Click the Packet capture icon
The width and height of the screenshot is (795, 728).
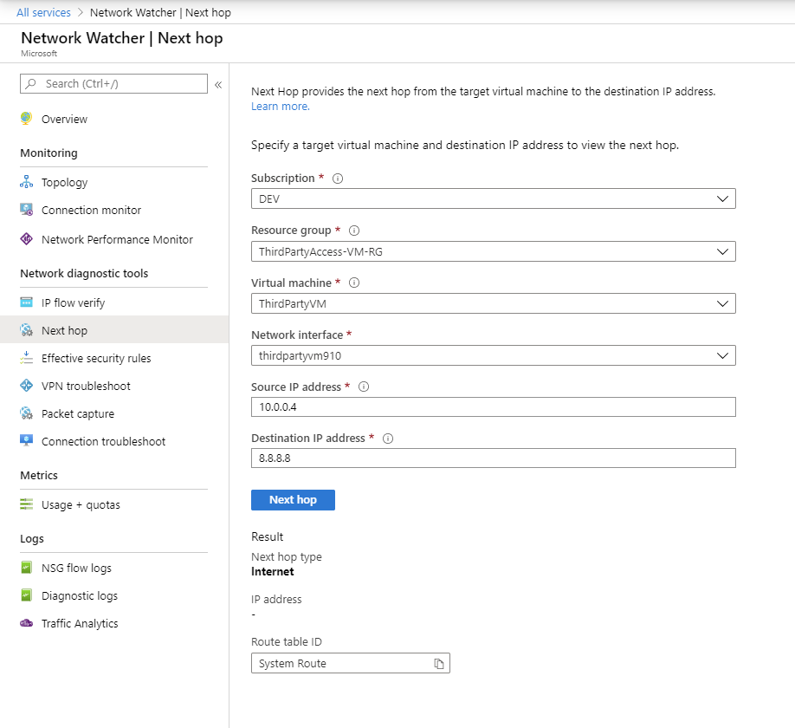click(x=26, y=413)
